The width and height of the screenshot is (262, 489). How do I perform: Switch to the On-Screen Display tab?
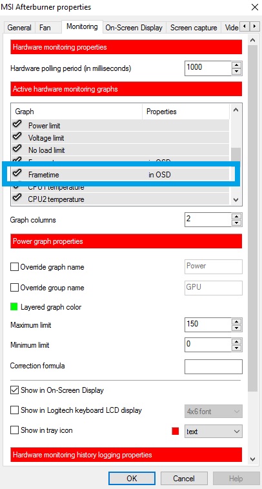(x=134, y=28)
